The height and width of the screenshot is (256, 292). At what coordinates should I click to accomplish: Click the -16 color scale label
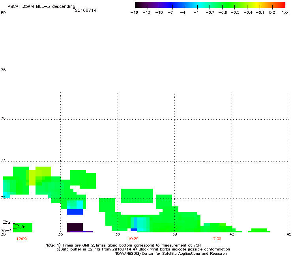tap(134, 13)
